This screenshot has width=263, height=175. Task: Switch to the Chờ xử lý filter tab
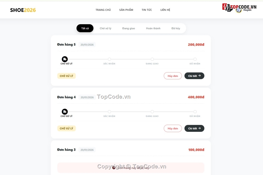(105, 28)
